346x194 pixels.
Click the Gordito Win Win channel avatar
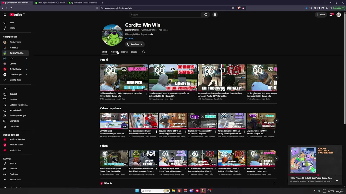(x=112, y=35)
